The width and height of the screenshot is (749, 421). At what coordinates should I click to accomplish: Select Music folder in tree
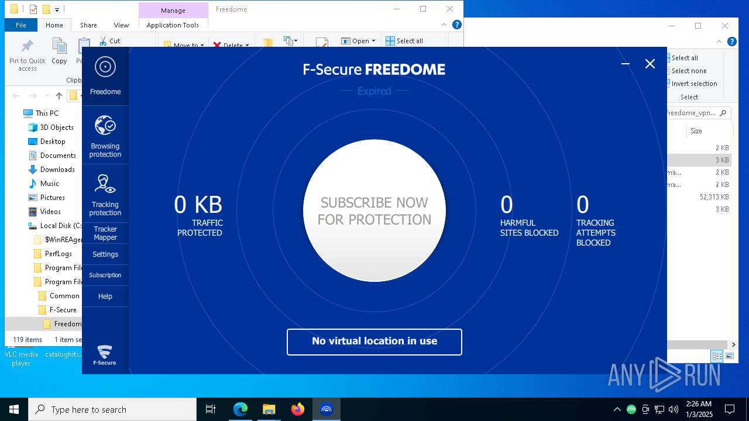pyautogui.click(x=49, y=184)
